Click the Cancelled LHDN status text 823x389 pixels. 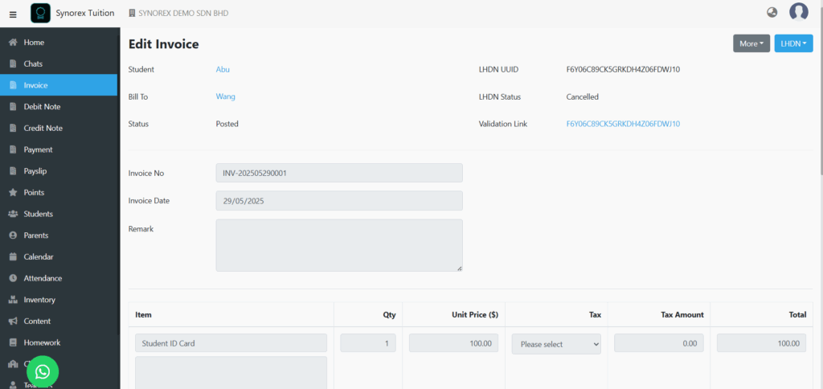(582, 96)
